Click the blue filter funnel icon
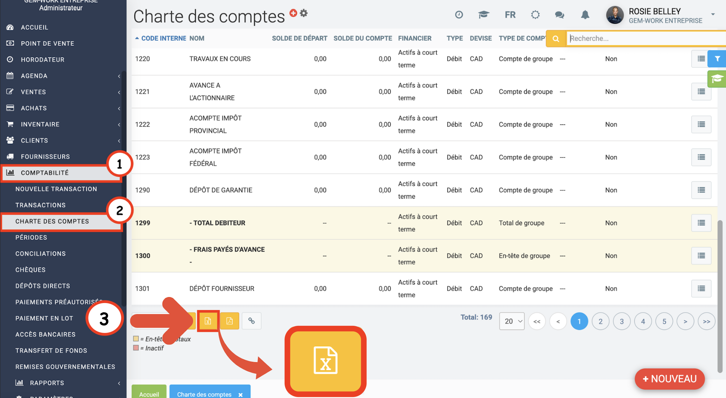 click(717, 59)
